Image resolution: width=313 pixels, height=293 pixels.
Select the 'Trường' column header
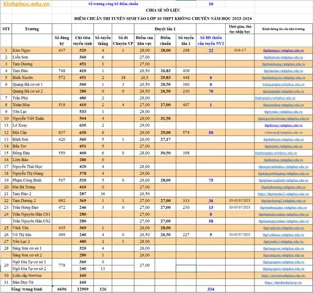pyautogui.click(x=32, y=29)
